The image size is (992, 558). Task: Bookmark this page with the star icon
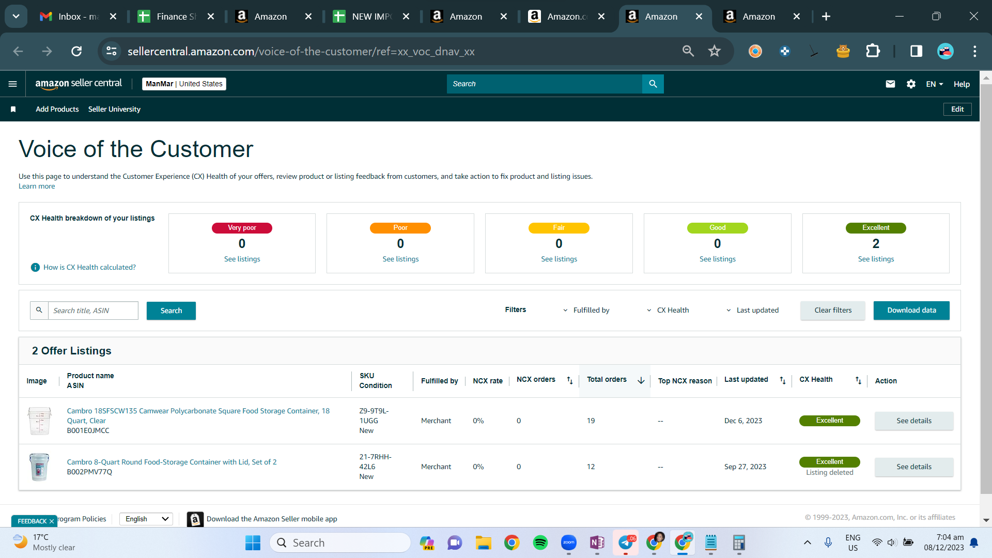(715, 51)
